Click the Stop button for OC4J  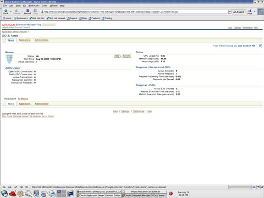point(117,56)
